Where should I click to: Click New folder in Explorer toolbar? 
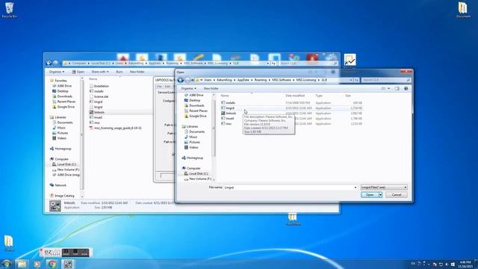pyautogui.click(x=137, y=72)
